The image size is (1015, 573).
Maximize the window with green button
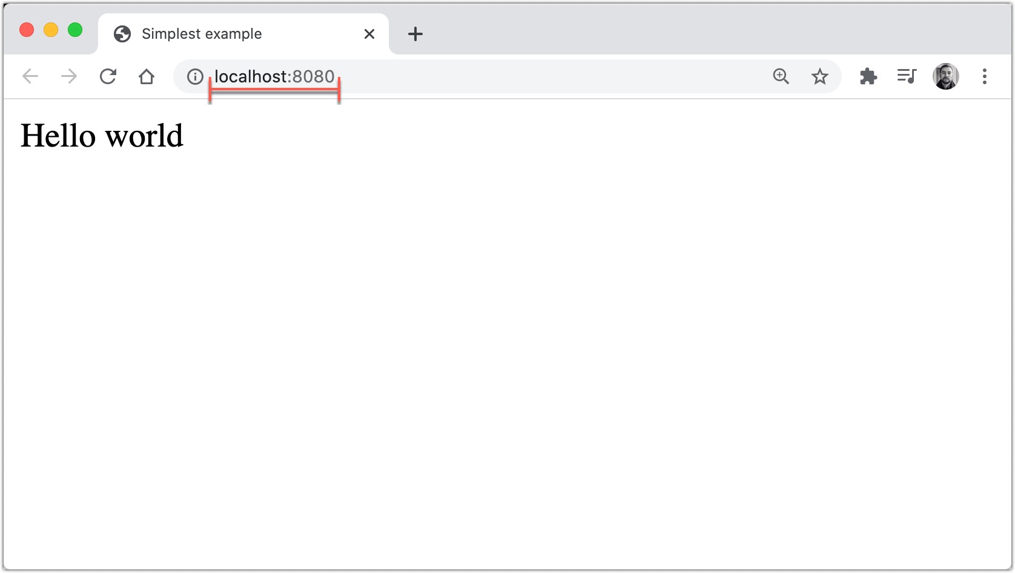[75, 30]
